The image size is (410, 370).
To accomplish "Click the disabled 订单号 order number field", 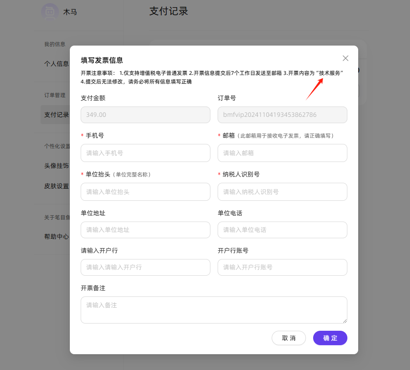I will click(282, 115).
